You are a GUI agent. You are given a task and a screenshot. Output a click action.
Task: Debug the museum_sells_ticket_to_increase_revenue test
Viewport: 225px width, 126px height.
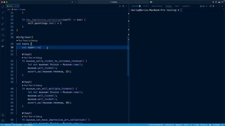[x=39, y=58]
